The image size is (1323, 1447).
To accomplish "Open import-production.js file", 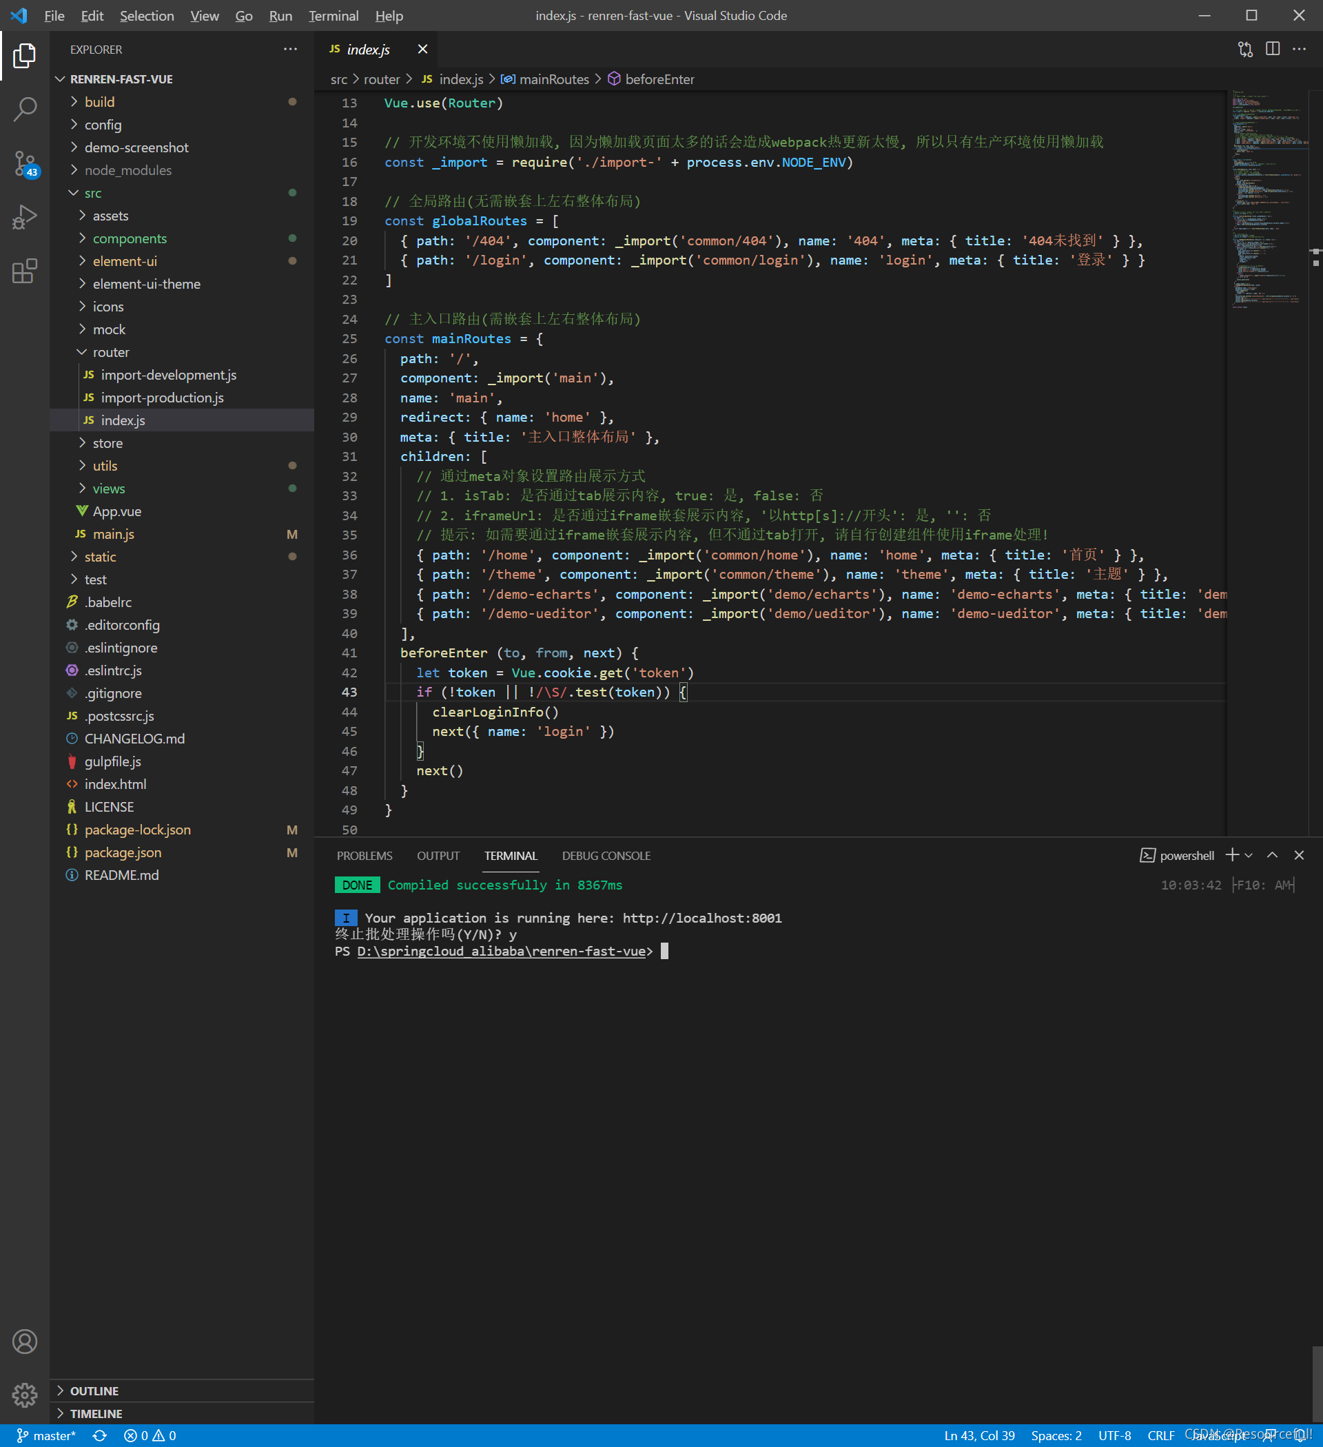I will pyautogui.click(x=182, y=398).
